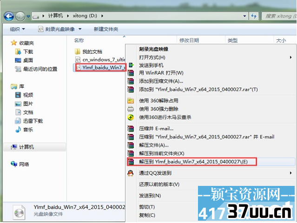The image size is (297, 223).
Task: Open the 组织 toolbar menu
Action: (17, 29)
